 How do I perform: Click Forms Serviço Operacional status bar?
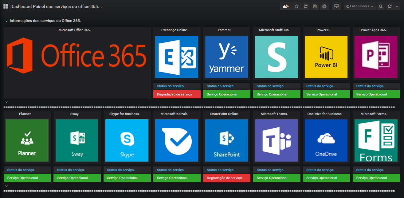376,178
